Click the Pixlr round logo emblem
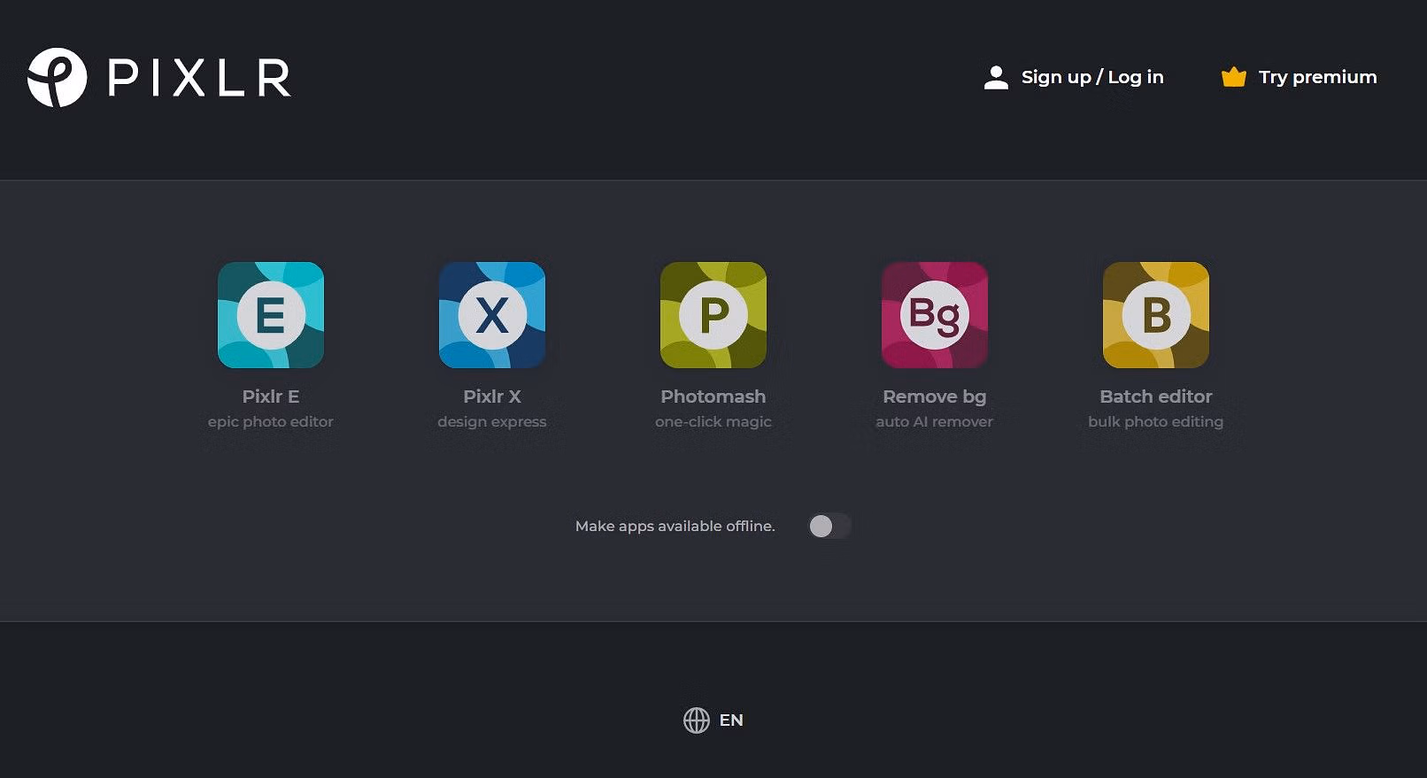 point(57,78)
